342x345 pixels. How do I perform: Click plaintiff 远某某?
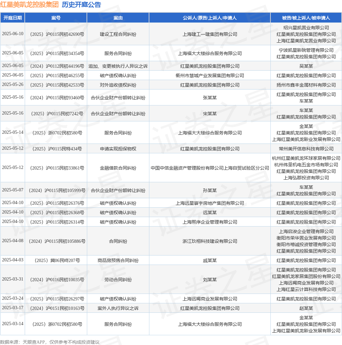pos(210,213)
